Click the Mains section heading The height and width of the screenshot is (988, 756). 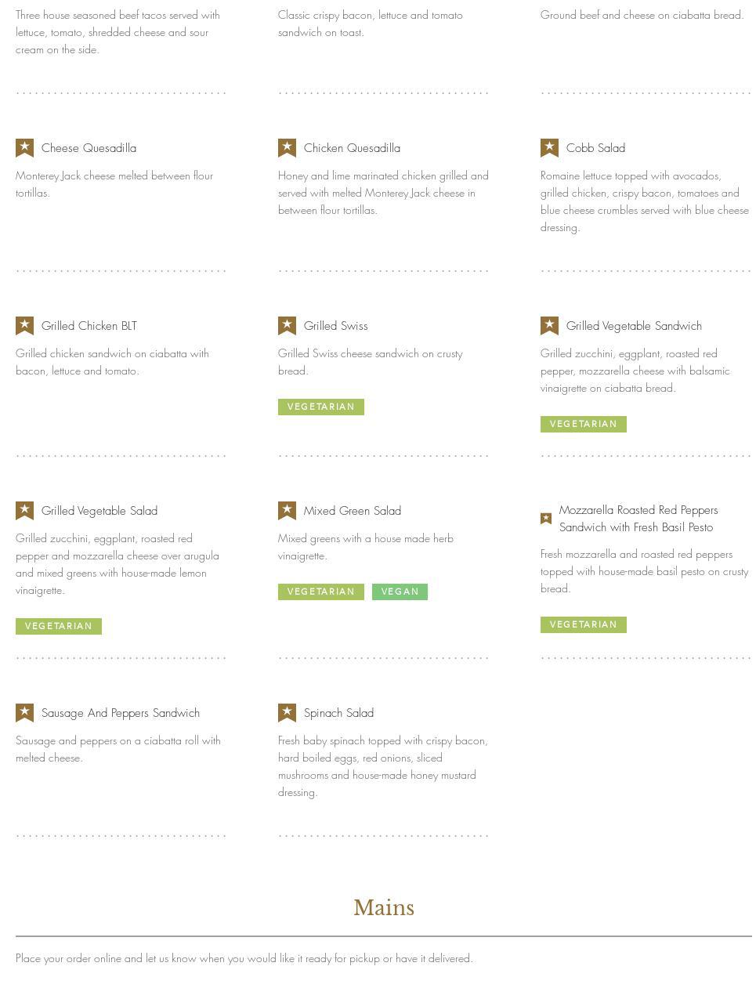[384, 908]
